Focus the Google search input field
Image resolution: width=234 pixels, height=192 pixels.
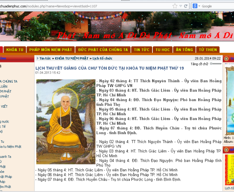(x=217, y=6)
